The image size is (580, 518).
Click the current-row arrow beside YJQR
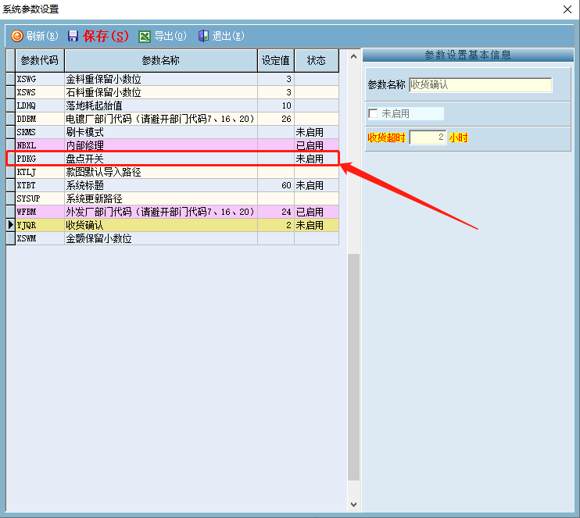tap(11, 225)
